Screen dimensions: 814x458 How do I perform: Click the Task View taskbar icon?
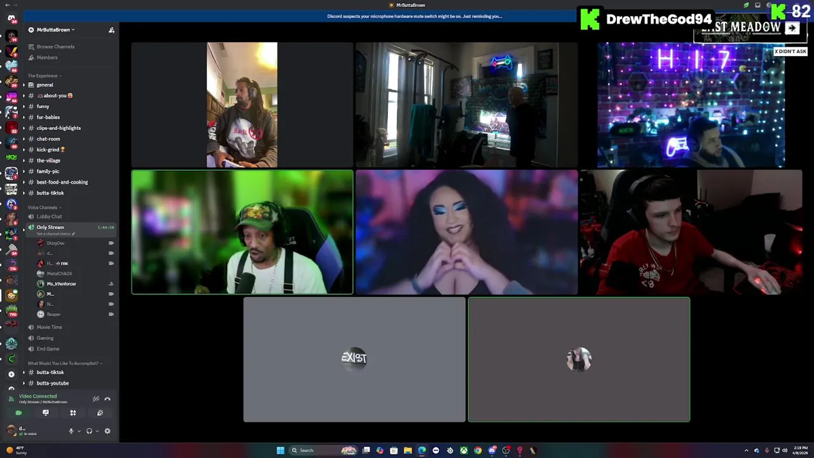366,450
